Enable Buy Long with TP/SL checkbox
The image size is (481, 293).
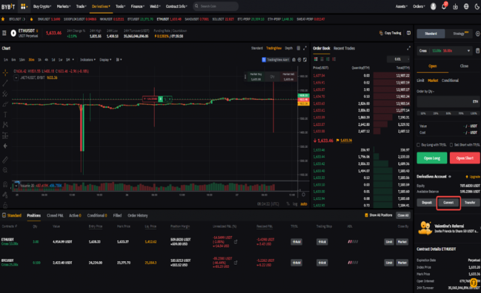tap(418, 145)
